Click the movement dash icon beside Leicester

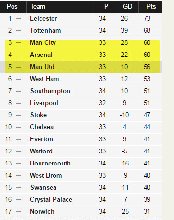click(19, 19)
